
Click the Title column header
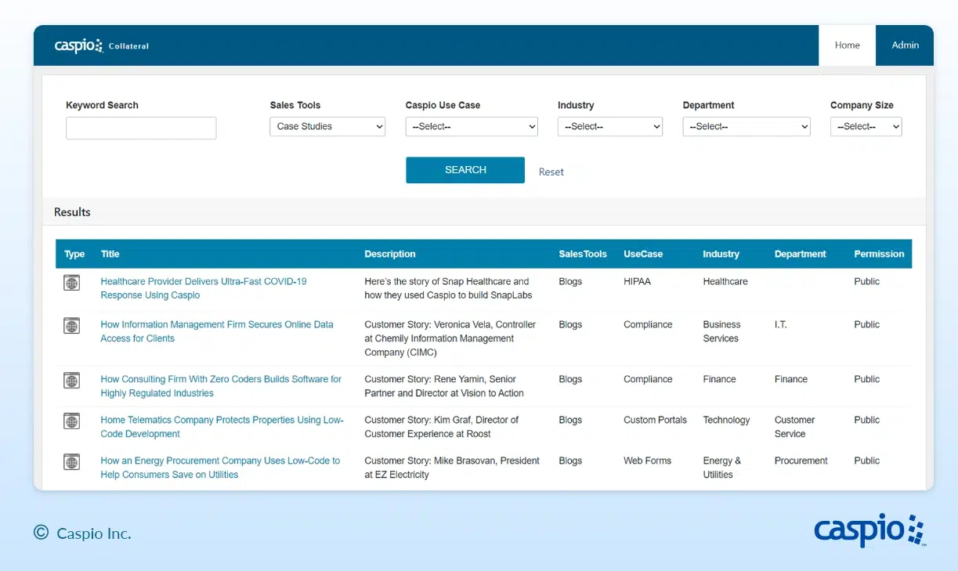click(x=110, y=254)
